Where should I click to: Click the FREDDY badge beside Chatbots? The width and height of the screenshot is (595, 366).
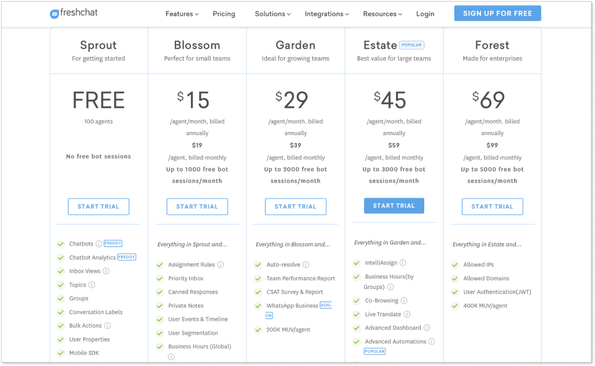(113, 243)
